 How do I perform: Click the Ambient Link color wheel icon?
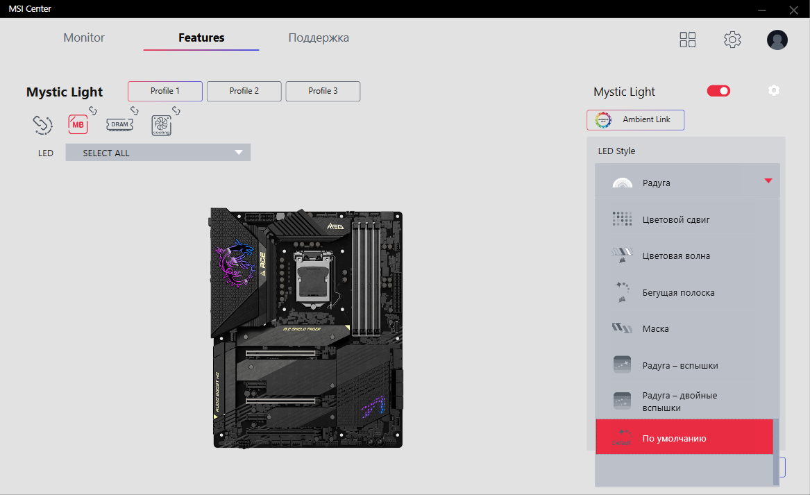tap(603, 120)
